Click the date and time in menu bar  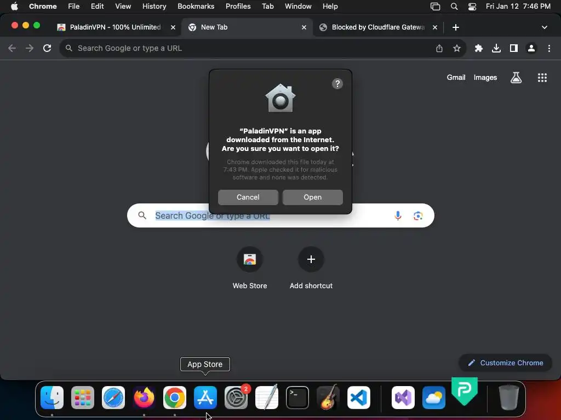tap(518, 7)
